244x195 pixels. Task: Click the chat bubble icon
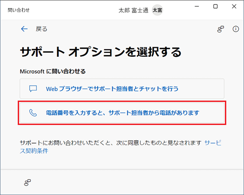(x=33, y=89)
